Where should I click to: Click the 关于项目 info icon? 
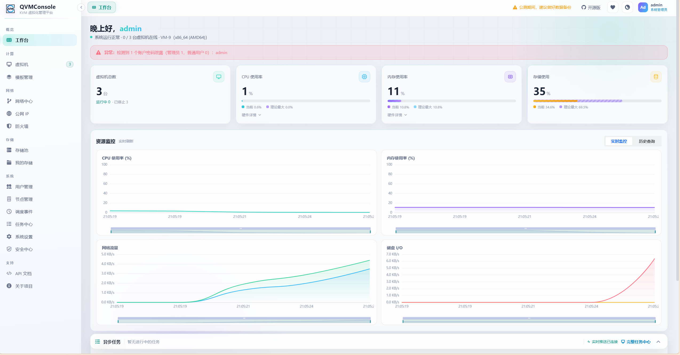(x=9, y=286)
